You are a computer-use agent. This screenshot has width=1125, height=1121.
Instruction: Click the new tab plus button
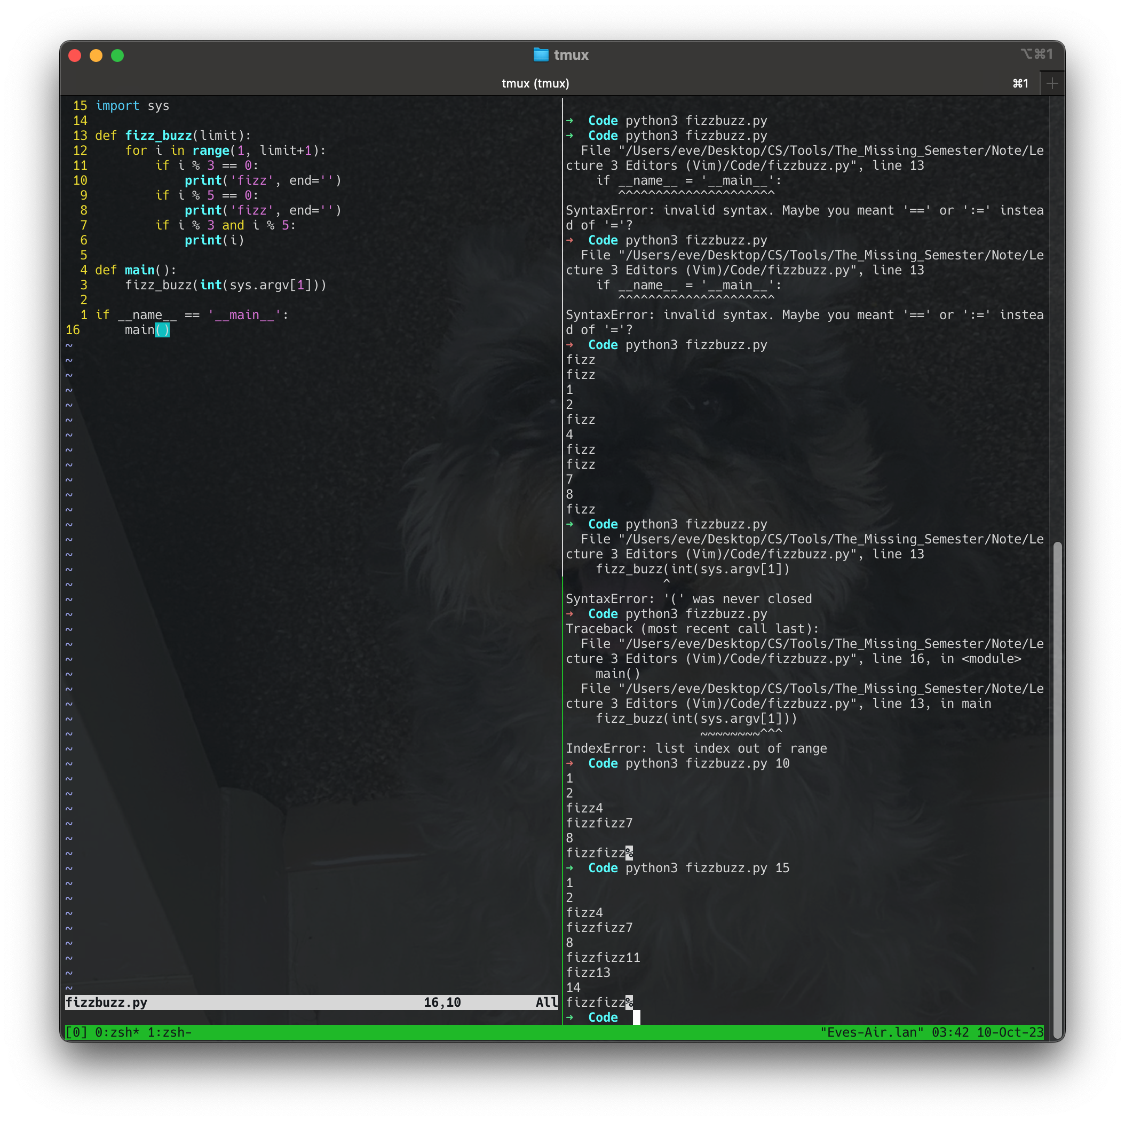(1052, 83)
